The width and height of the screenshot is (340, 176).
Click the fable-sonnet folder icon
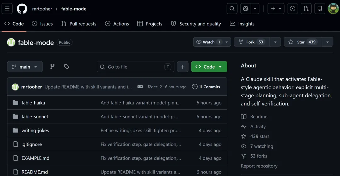tap(15, 116)
